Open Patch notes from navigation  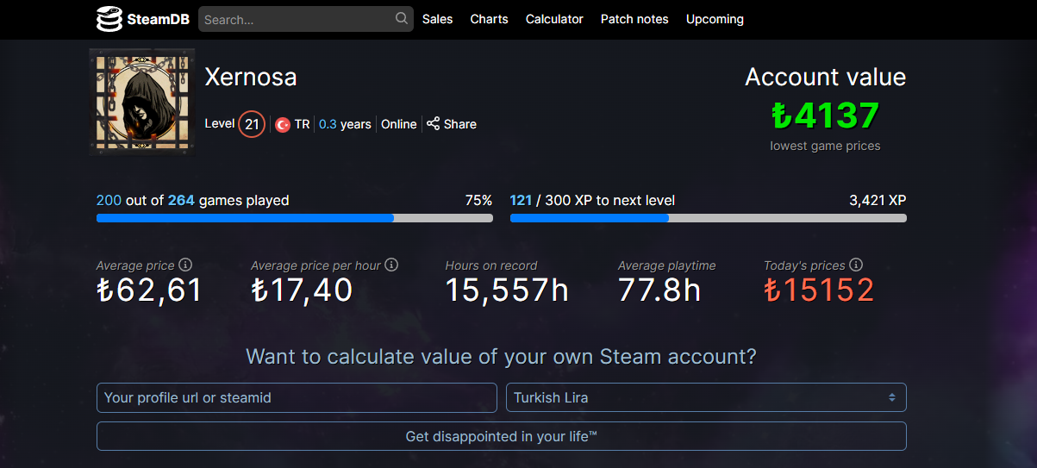[x=634, y=19]
